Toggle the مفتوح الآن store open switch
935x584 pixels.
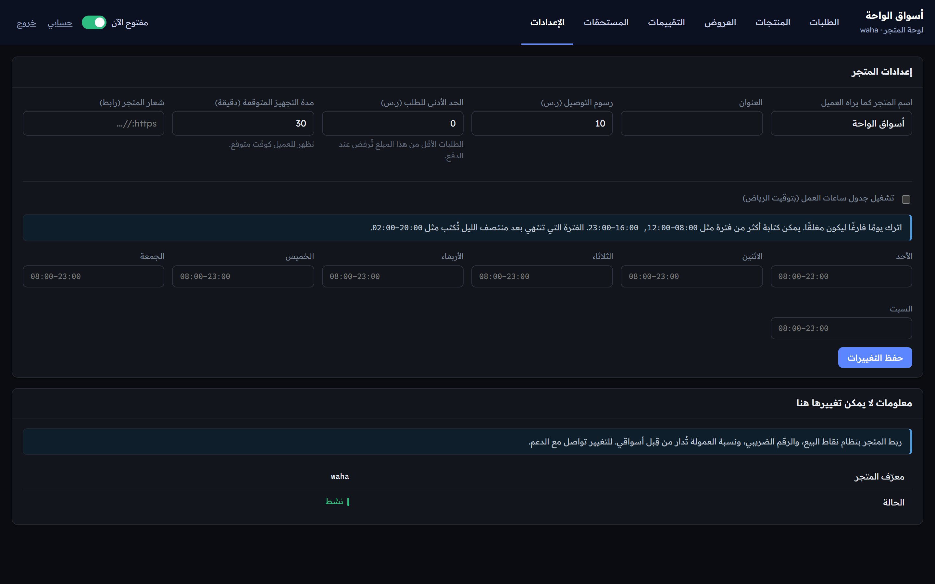click(94, 22)
